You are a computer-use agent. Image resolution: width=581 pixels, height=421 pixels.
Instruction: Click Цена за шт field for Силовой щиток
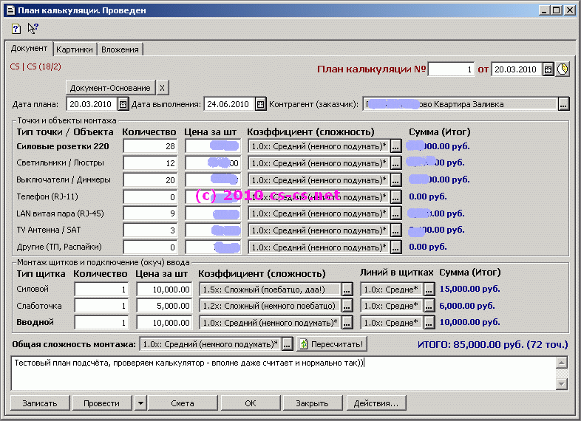[x=164, y=290]
